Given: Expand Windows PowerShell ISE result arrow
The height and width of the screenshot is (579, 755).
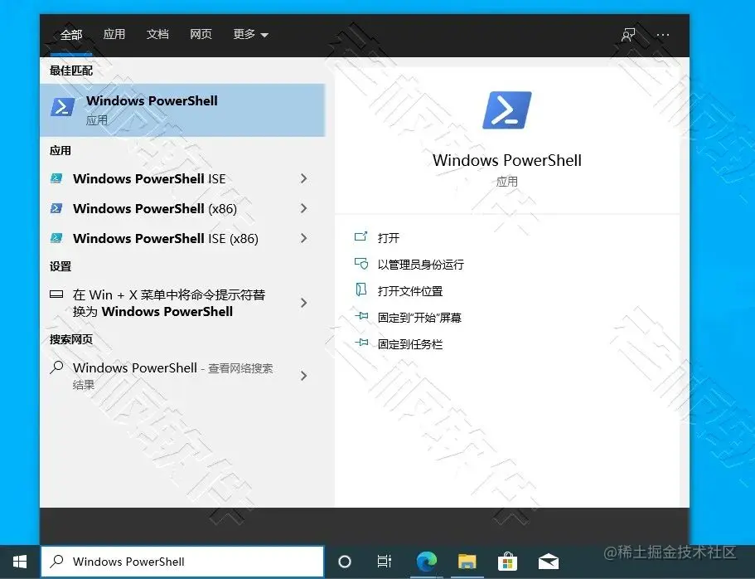Looking at the screenshot, I should point(304,178).
